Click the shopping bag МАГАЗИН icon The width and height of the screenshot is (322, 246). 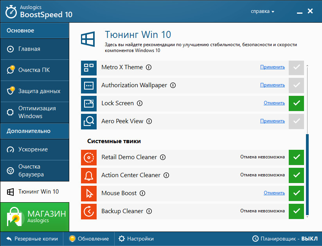tap(14, 217)
